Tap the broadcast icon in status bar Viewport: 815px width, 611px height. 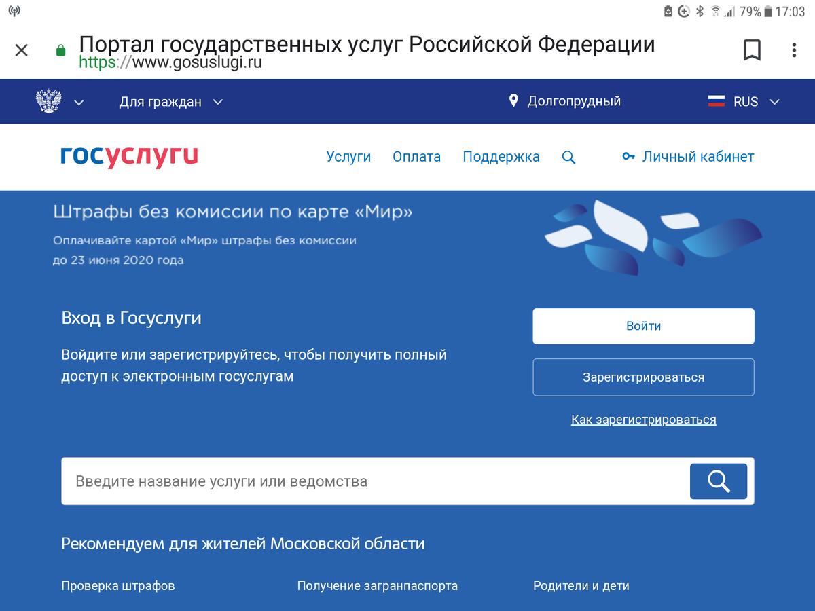click(x=14, y=12)
